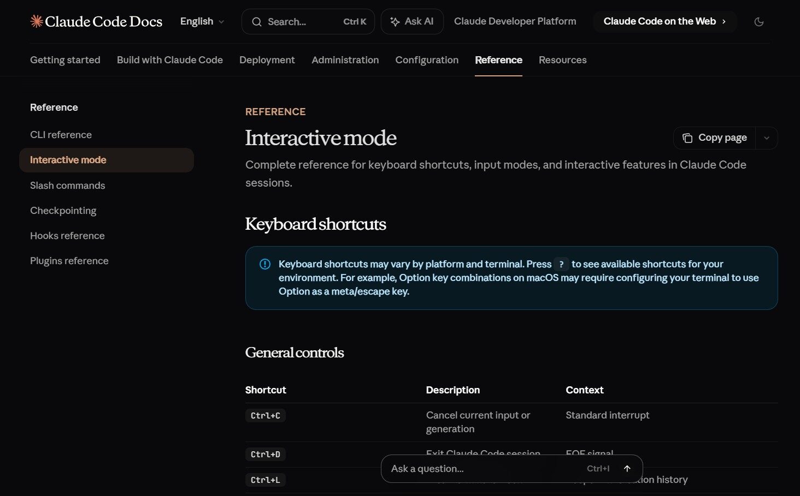Go to the Administration tab
800x496 pixels.
point(345,60)
